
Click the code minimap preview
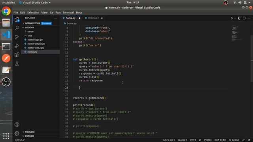coord(237,34)
